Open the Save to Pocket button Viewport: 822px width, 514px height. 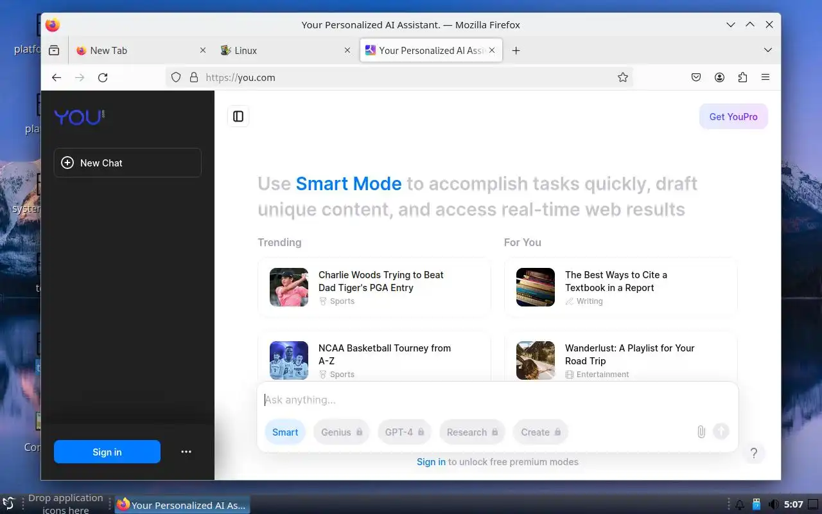[x=696, y=77]
